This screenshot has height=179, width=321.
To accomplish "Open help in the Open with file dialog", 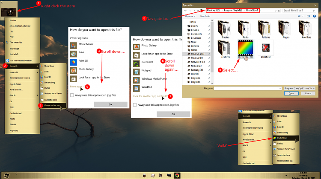I will [x=315, y=16].
